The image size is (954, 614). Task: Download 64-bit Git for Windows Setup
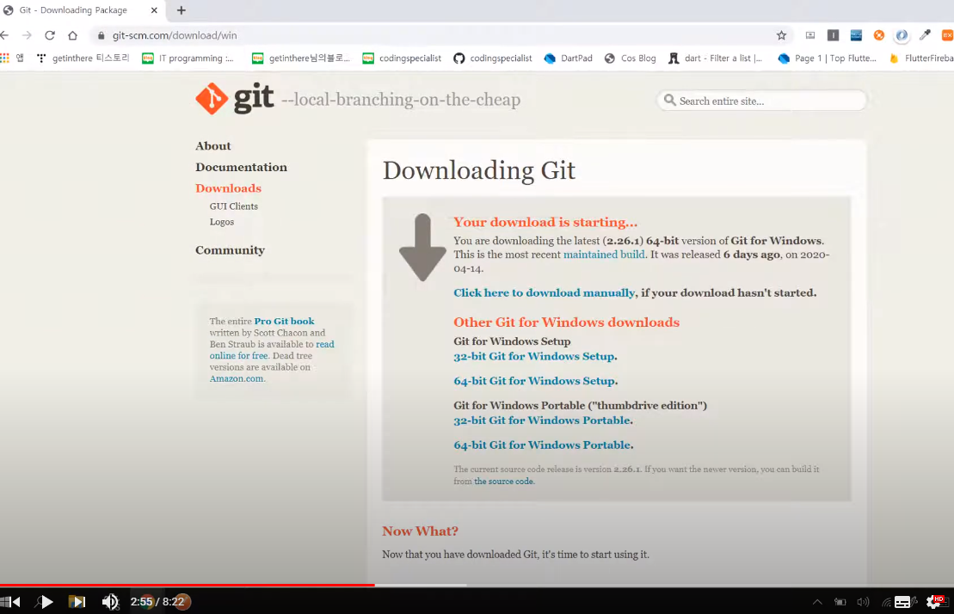coord(534,381)
